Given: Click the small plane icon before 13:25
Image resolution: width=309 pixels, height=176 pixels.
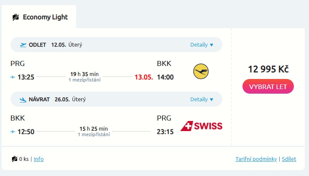Looking at the screenshot, I should tap(13, 77).
